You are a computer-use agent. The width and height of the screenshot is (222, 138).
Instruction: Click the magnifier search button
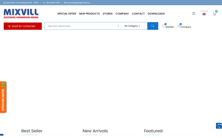pyautogui.click(x=152, y=26)
